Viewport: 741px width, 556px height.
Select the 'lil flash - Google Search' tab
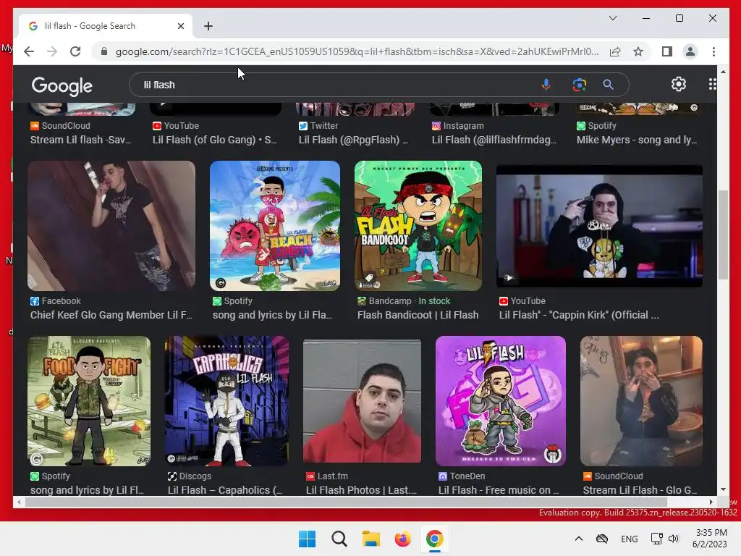106,26
